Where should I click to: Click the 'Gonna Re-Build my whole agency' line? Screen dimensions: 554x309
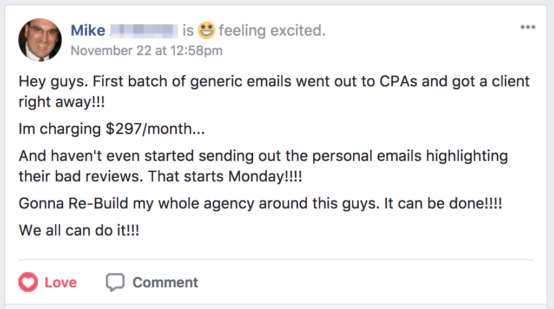pyautogui.click(x=260, y=204)
